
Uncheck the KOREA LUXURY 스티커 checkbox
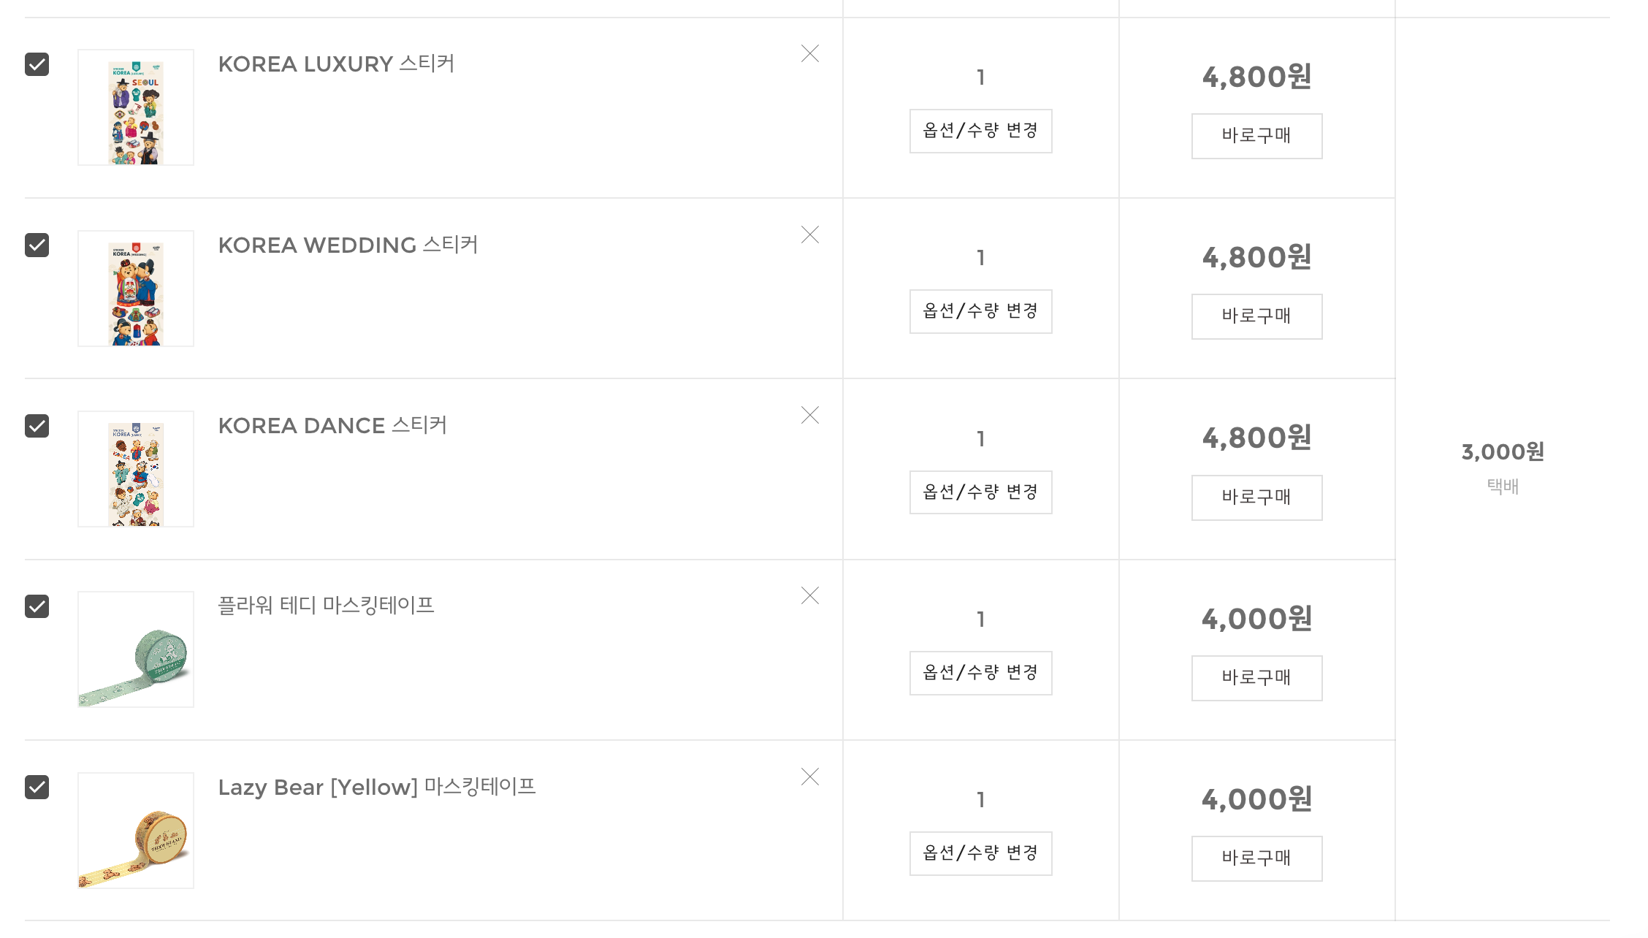coord(37,64)
